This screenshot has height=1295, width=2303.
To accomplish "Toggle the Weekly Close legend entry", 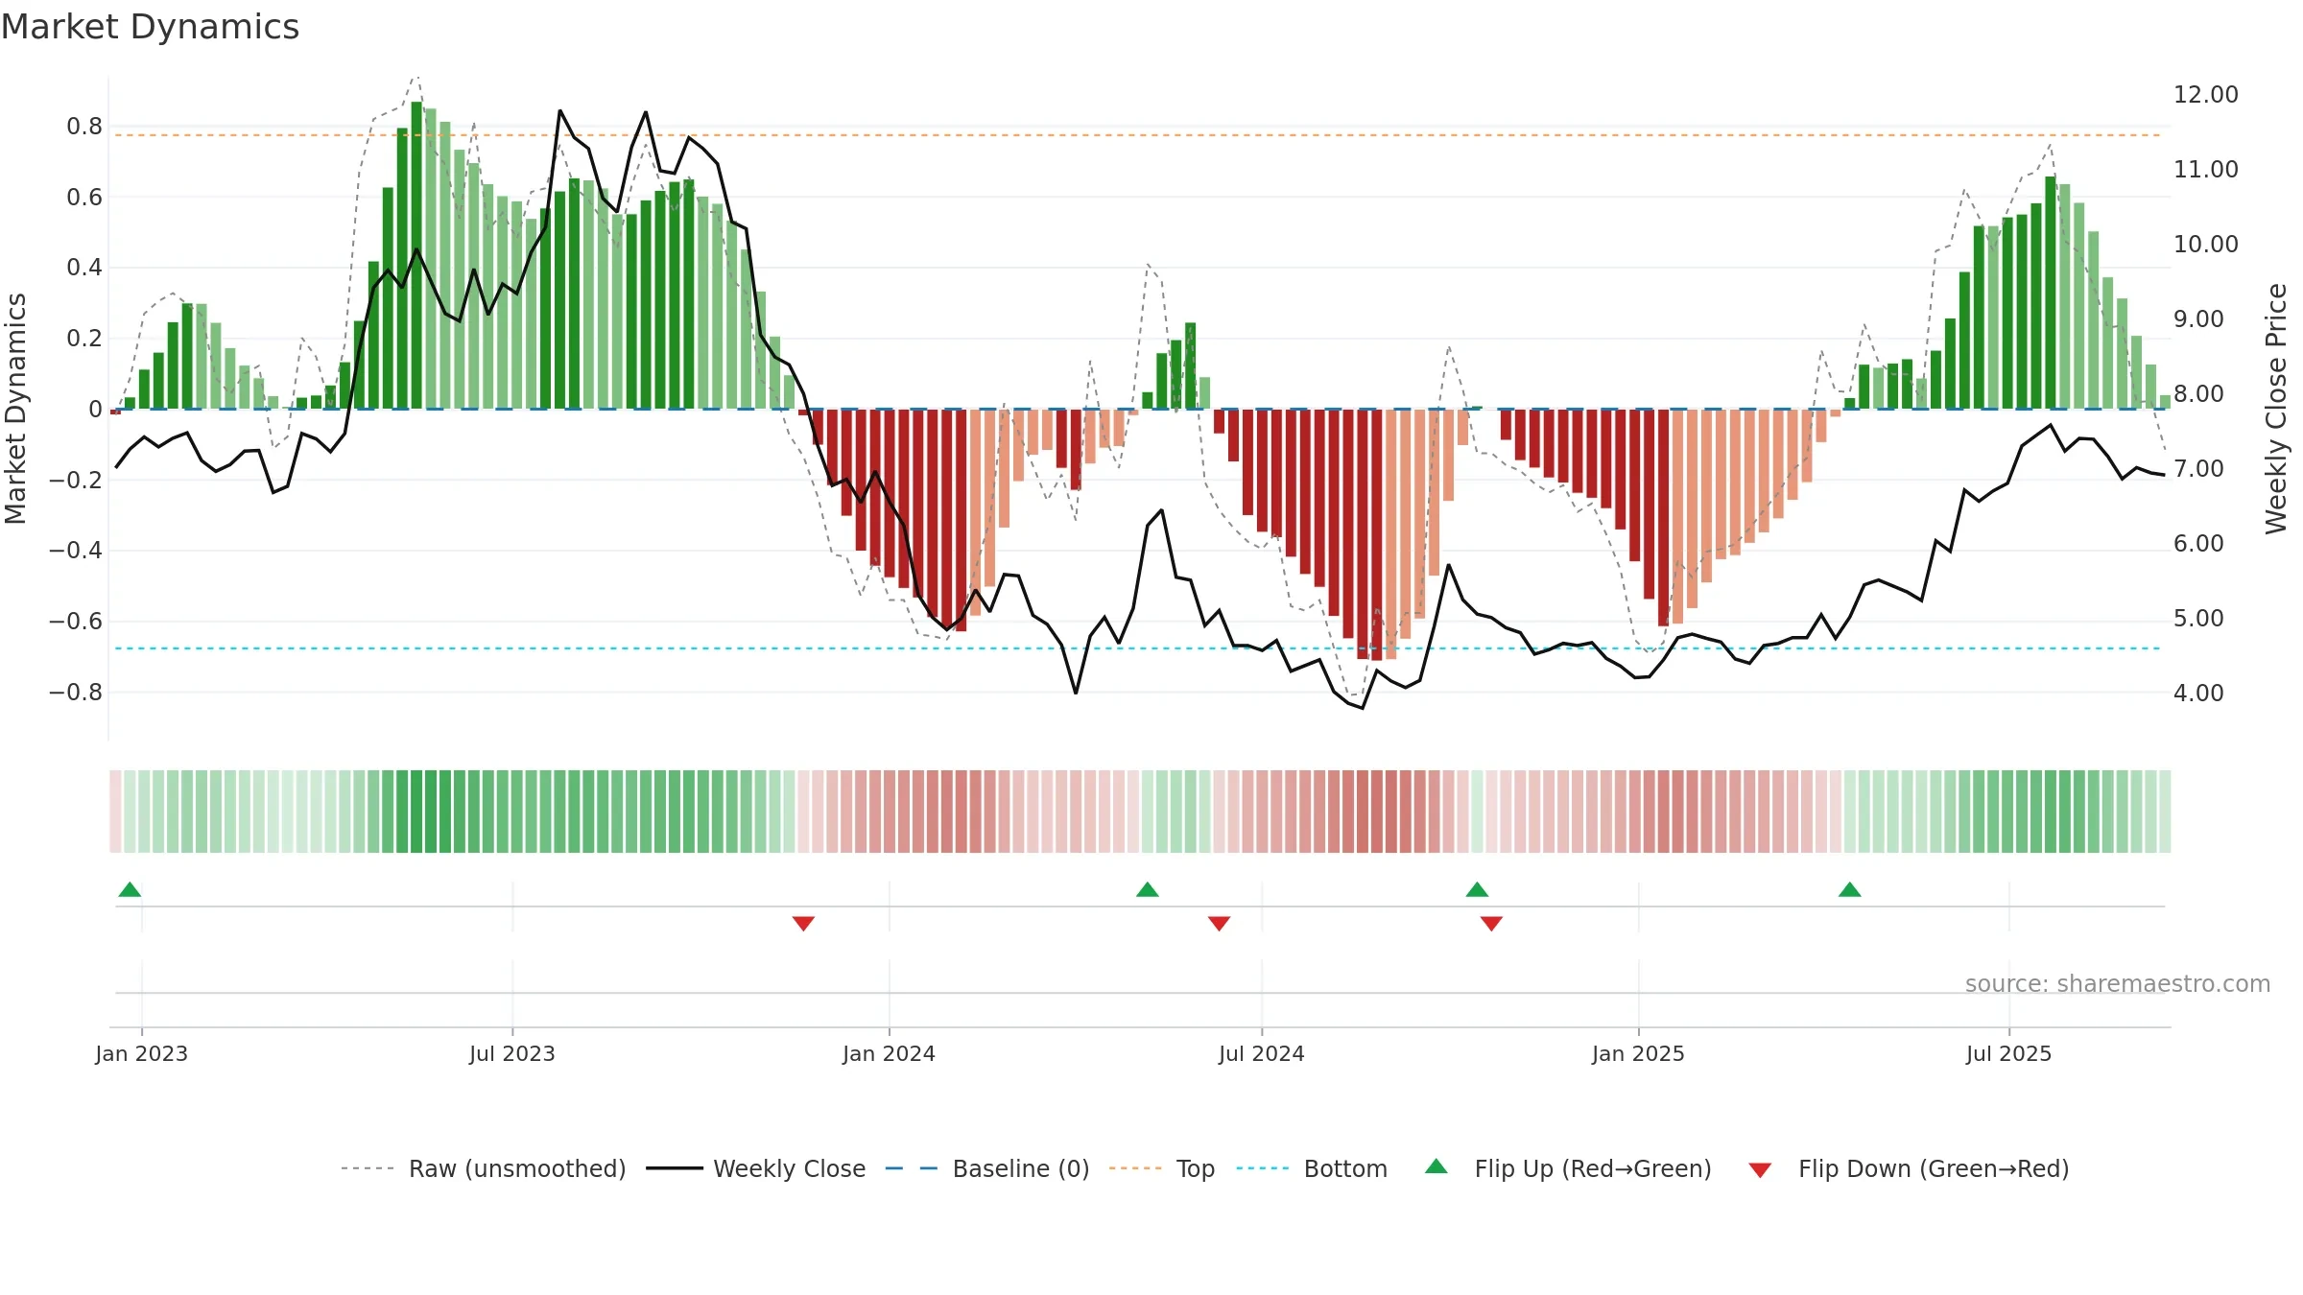I will click(x=755, y=1168).
